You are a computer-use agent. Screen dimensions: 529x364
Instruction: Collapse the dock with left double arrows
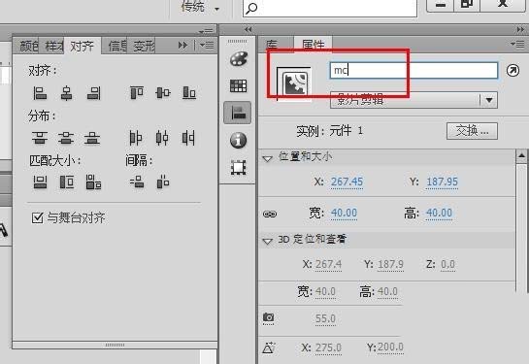(x=248, y=30)
